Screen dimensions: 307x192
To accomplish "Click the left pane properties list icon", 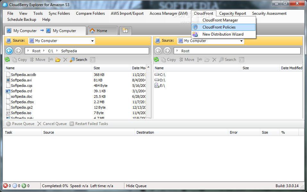I will pyautogui.click(x=93, y=60).
